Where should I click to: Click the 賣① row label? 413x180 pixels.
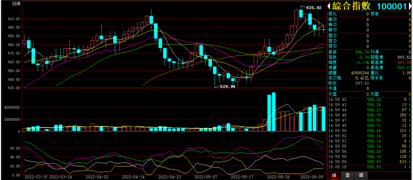click(x=332, y=30)
